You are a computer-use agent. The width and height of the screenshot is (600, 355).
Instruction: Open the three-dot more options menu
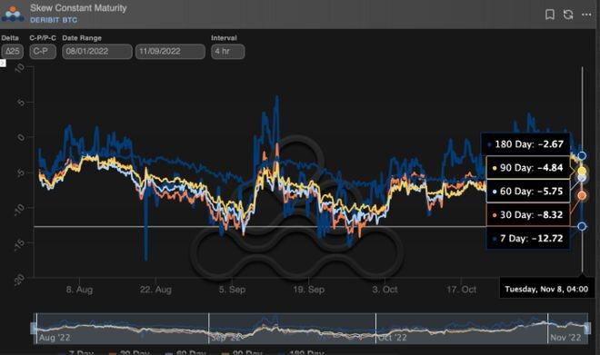586,15
